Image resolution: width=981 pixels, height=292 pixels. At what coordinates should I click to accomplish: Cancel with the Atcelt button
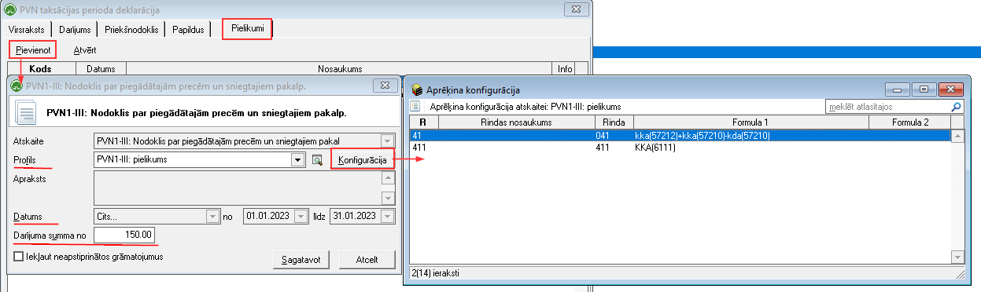[367, 260]
